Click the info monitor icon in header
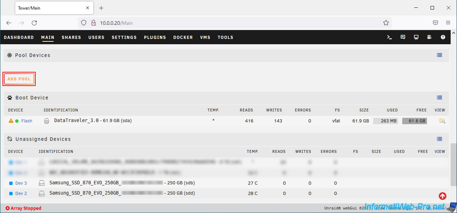This screenshot has width=457, height=213. pyautogui.click(x=416, y=37)
